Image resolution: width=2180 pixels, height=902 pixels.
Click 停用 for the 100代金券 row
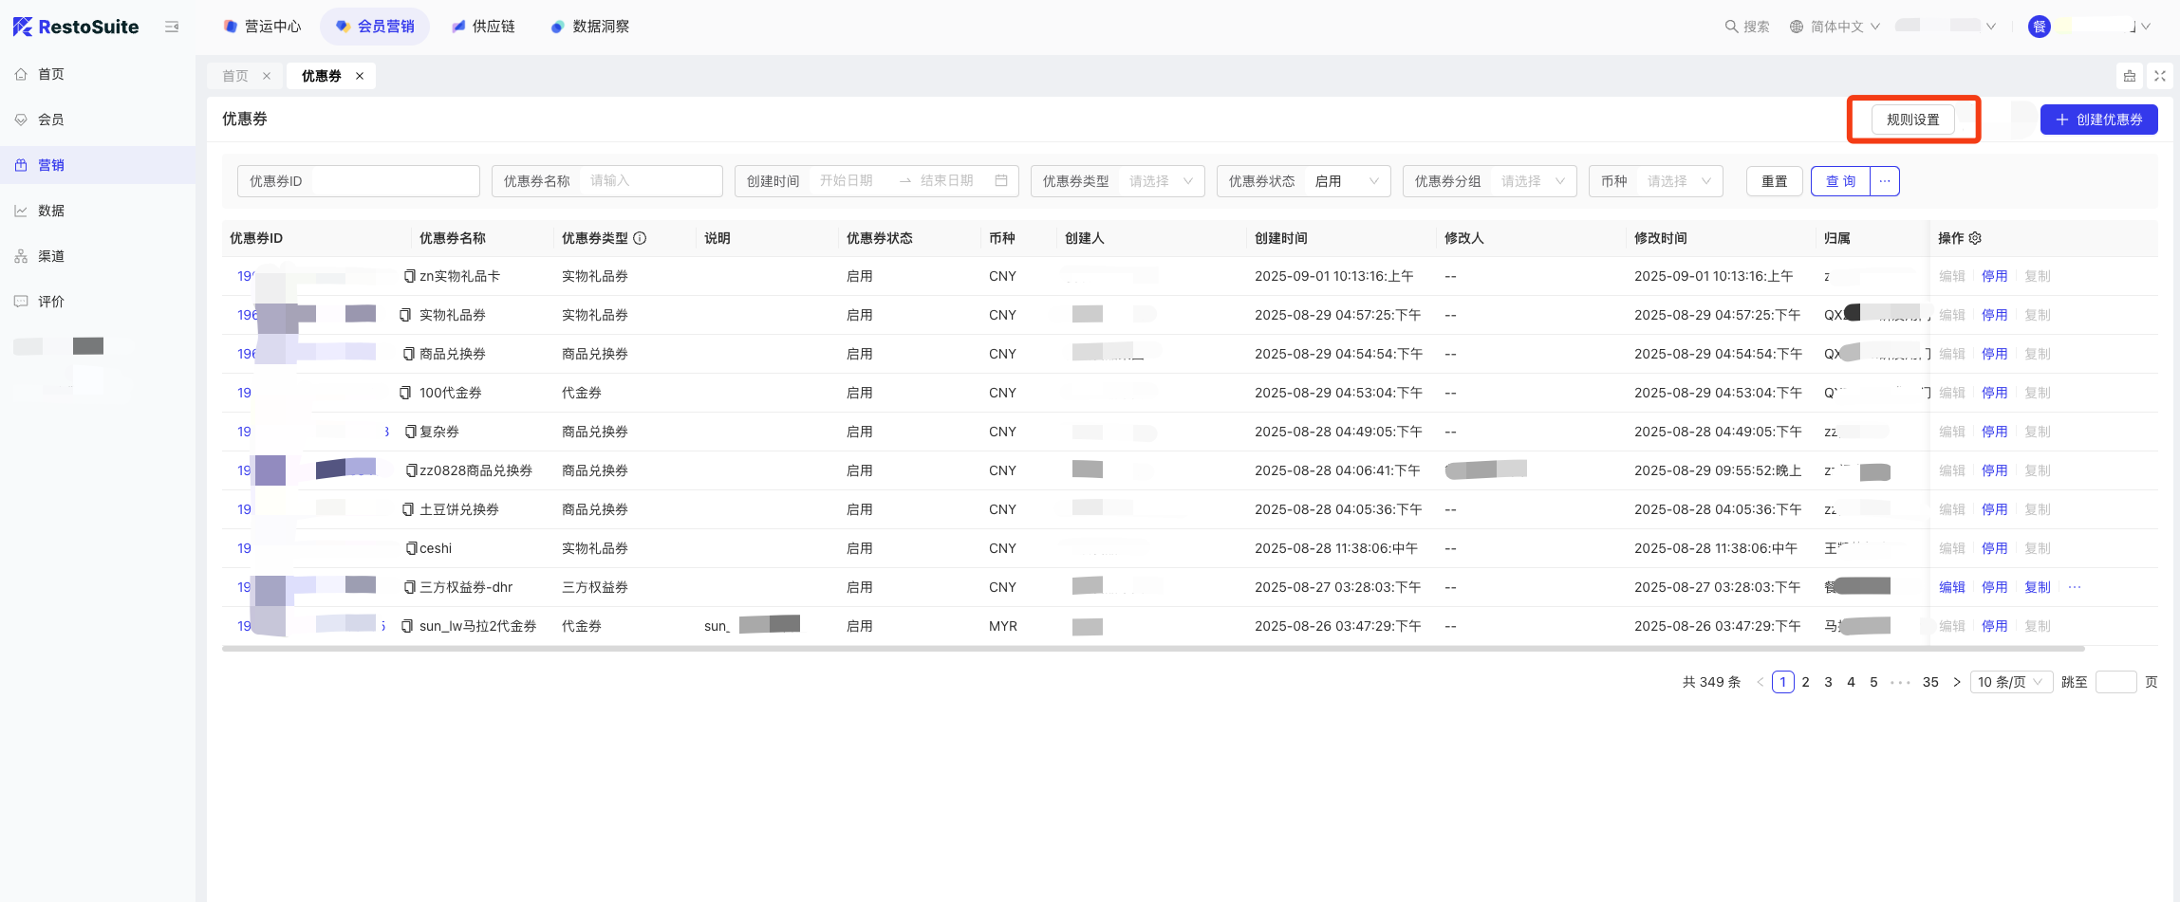point(1994,393)
